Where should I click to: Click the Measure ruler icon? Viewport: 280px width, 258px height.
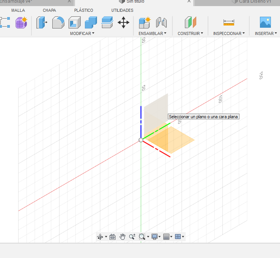coord(229,22)
